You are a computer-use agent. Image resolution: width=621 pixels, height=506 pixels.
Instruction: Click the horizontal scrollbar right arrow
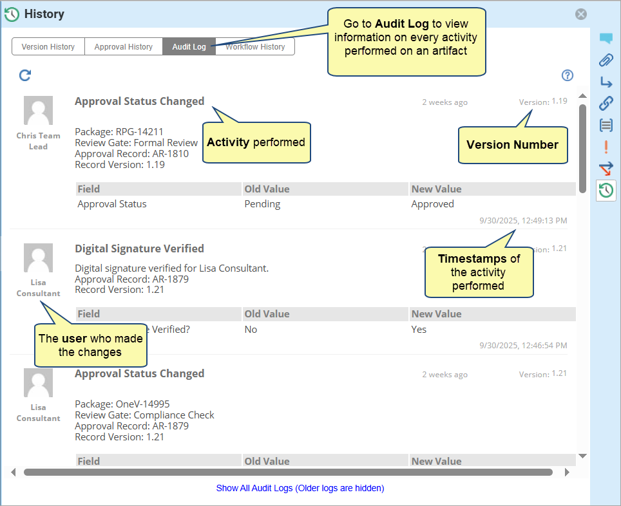click(567, 473)
